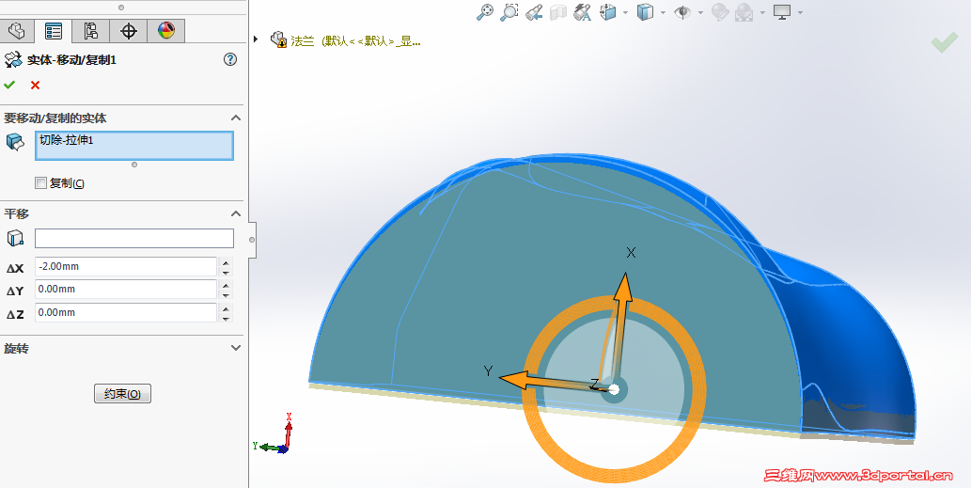Viewport: 971px width, 488px height.
Task: Click the View Orientation icon
Action: pos(609,12)
